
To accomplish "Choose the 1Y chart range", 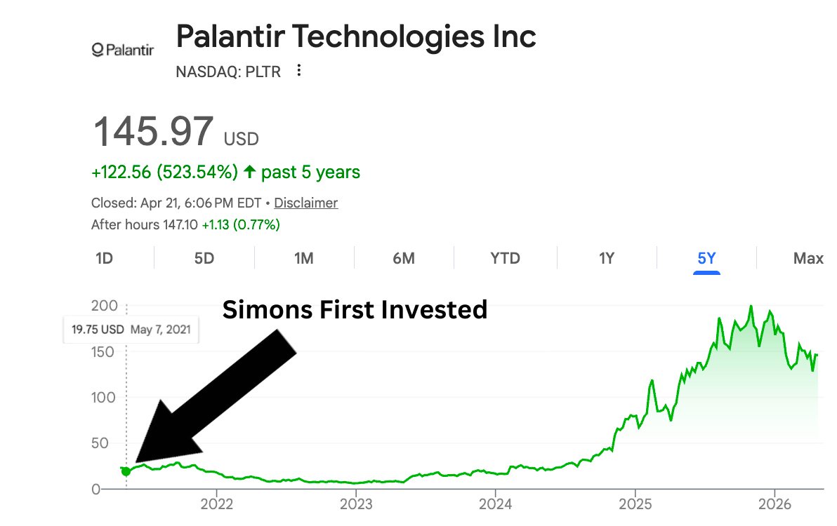I will click(607, 258).
